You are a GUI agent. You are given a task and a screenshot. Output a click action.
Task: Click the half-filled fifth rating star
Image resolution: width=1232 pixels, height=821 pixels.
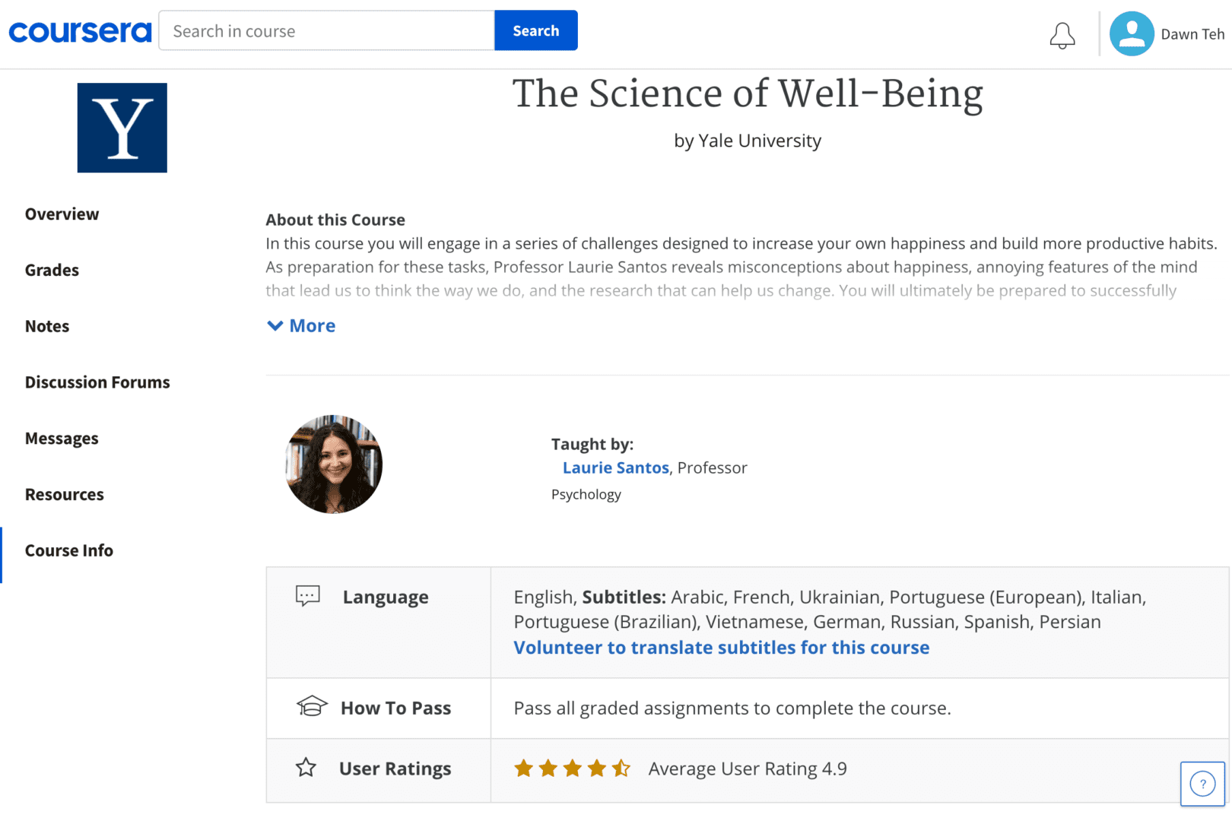(x=622, y=768)
